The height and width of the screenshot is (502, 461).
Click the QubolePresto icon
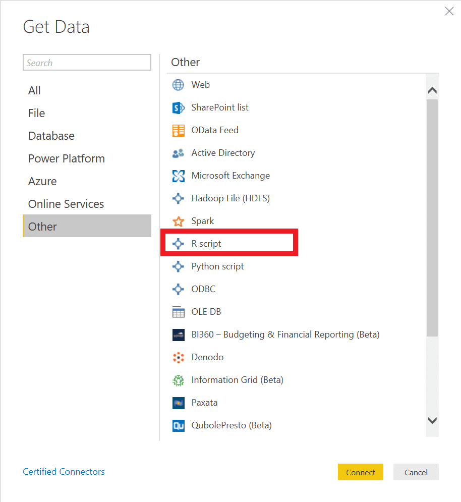[179, 426]
